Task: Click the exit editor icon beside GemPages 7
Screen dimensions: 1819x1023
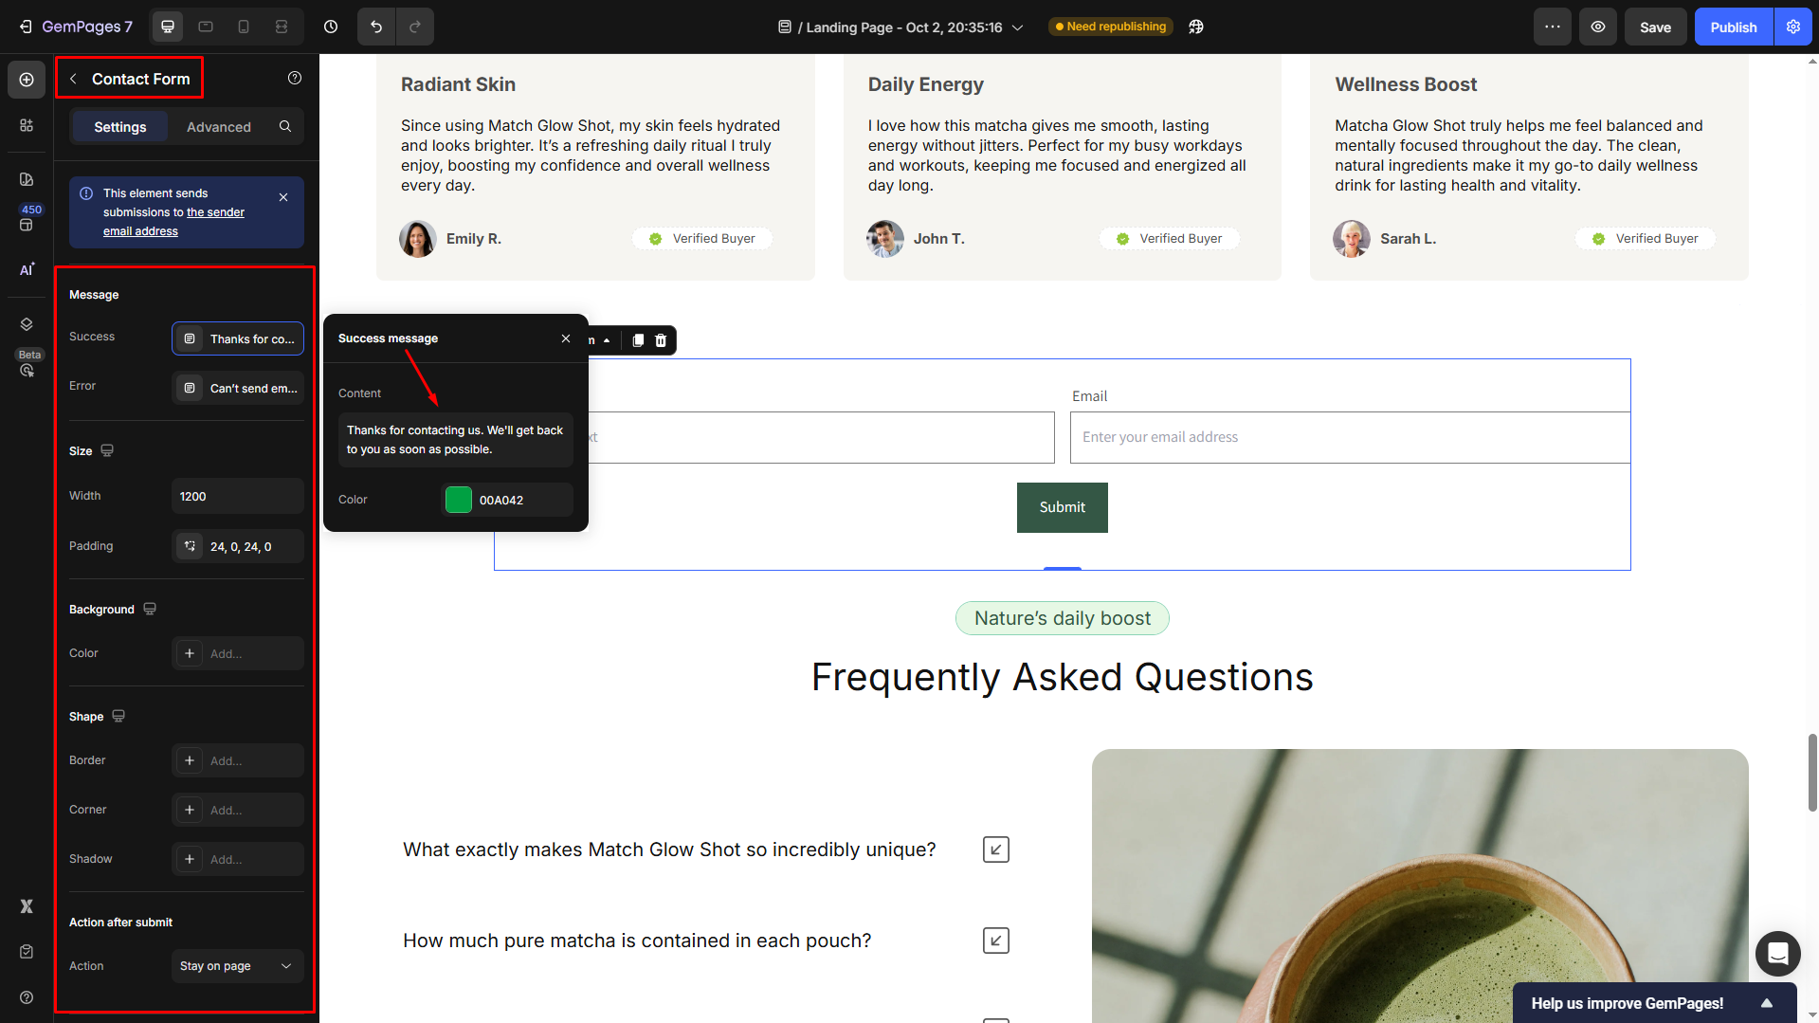Action: [x=26, y=27]
